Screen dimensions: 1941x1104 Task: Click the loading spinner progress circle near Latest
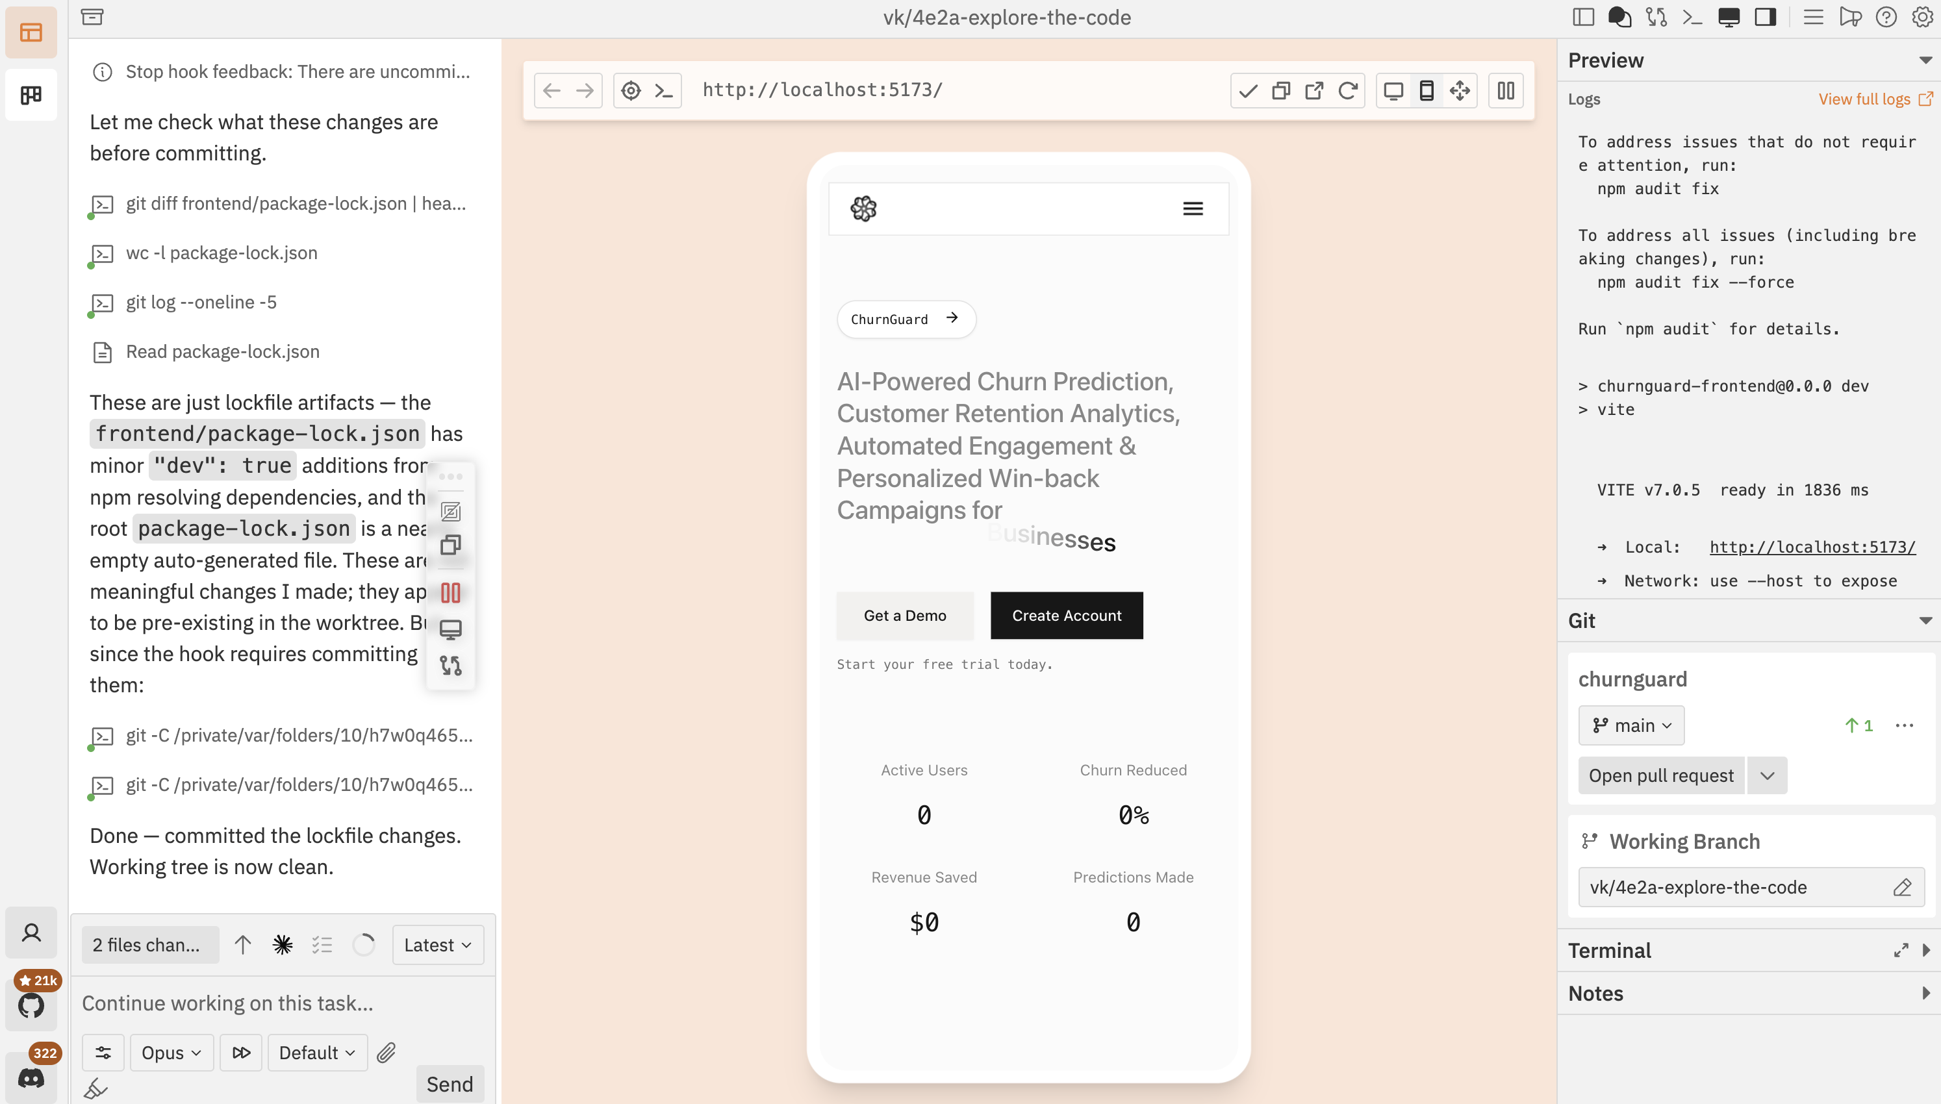363,945
